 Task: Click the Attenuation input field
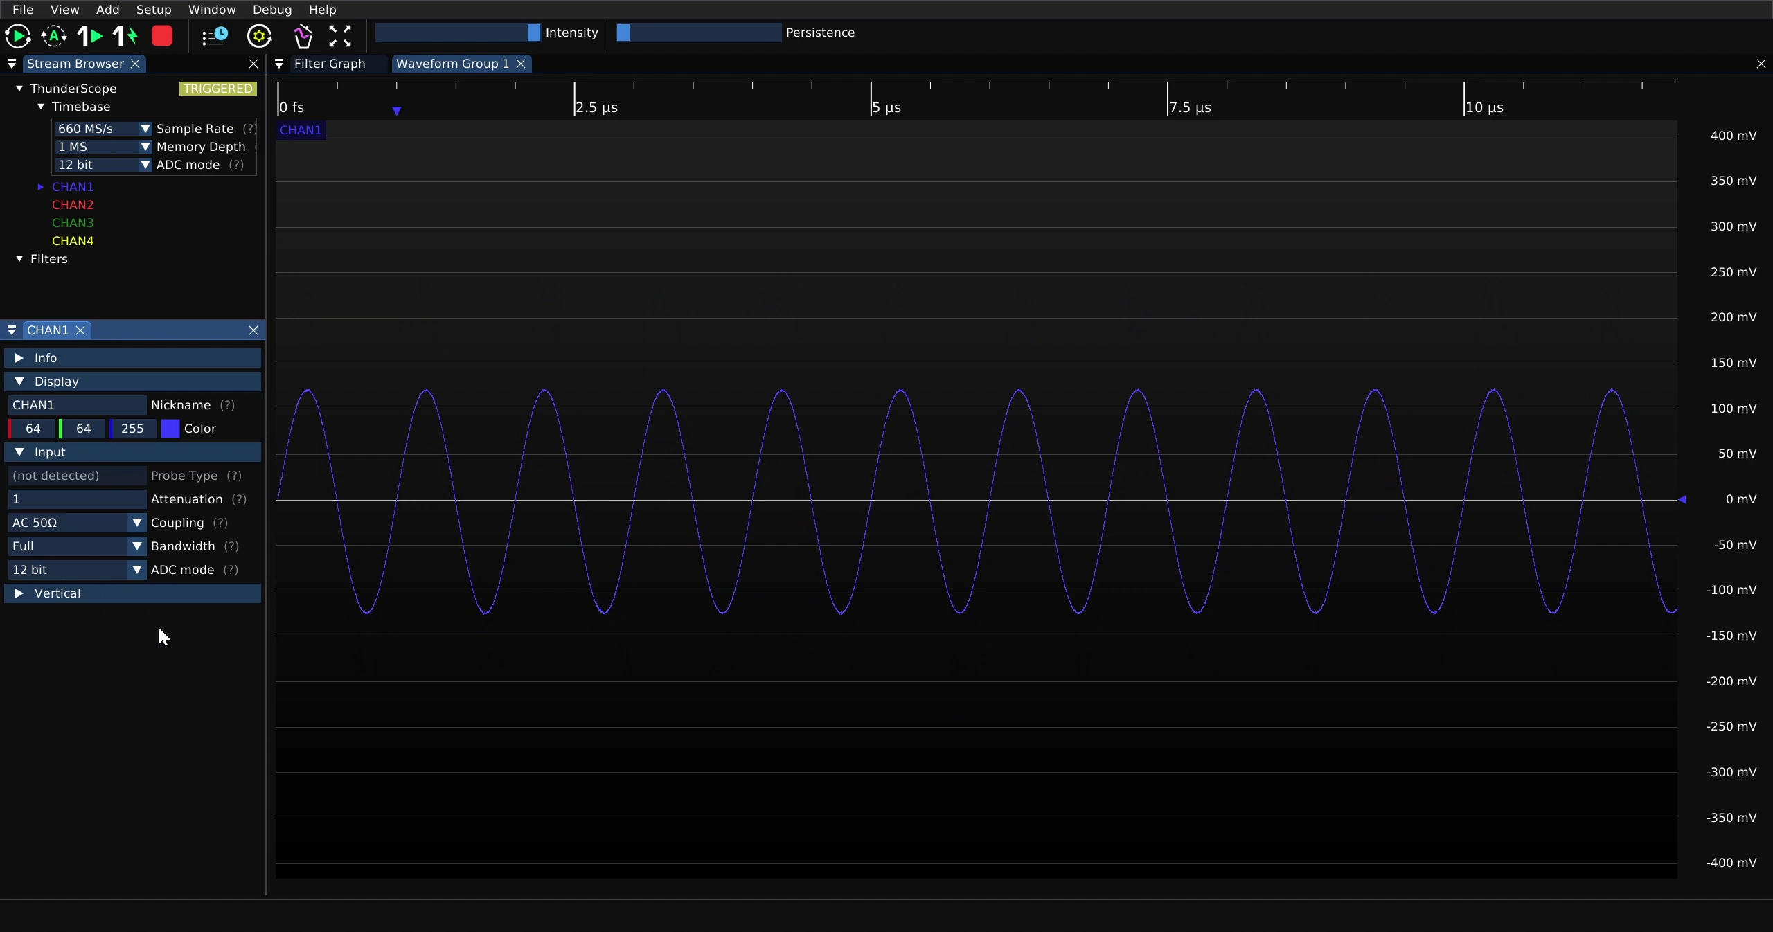pos(77,499)
